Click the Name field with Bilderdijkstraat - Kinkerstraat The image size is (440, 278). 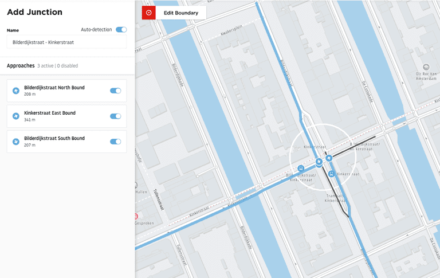click(66, 42)
